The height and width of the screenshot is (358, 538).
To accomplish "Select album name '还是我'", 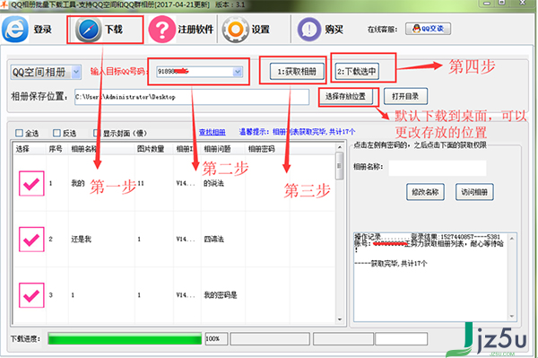I will point(82,240).
